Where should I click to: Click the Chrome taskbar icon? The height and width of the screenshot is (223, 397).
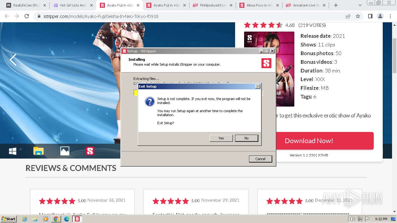click(x=56, y=219)
